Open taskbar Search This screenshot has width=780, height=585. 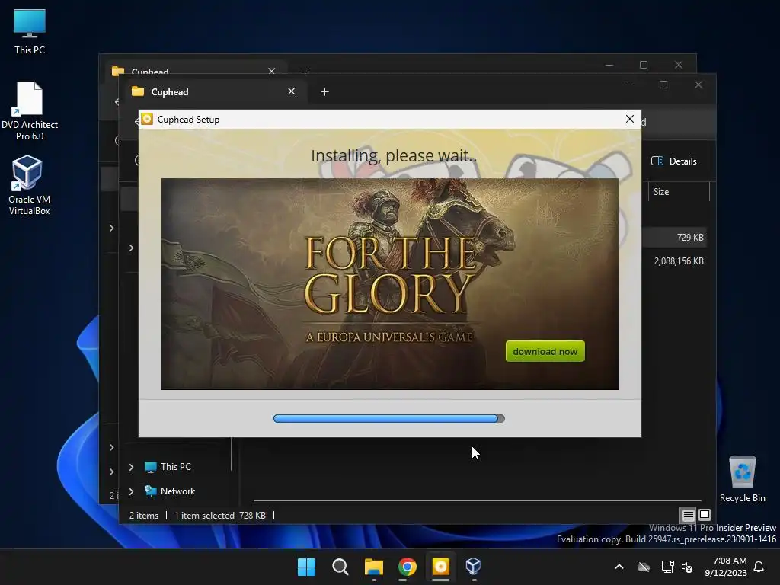(x=340, y=567)
